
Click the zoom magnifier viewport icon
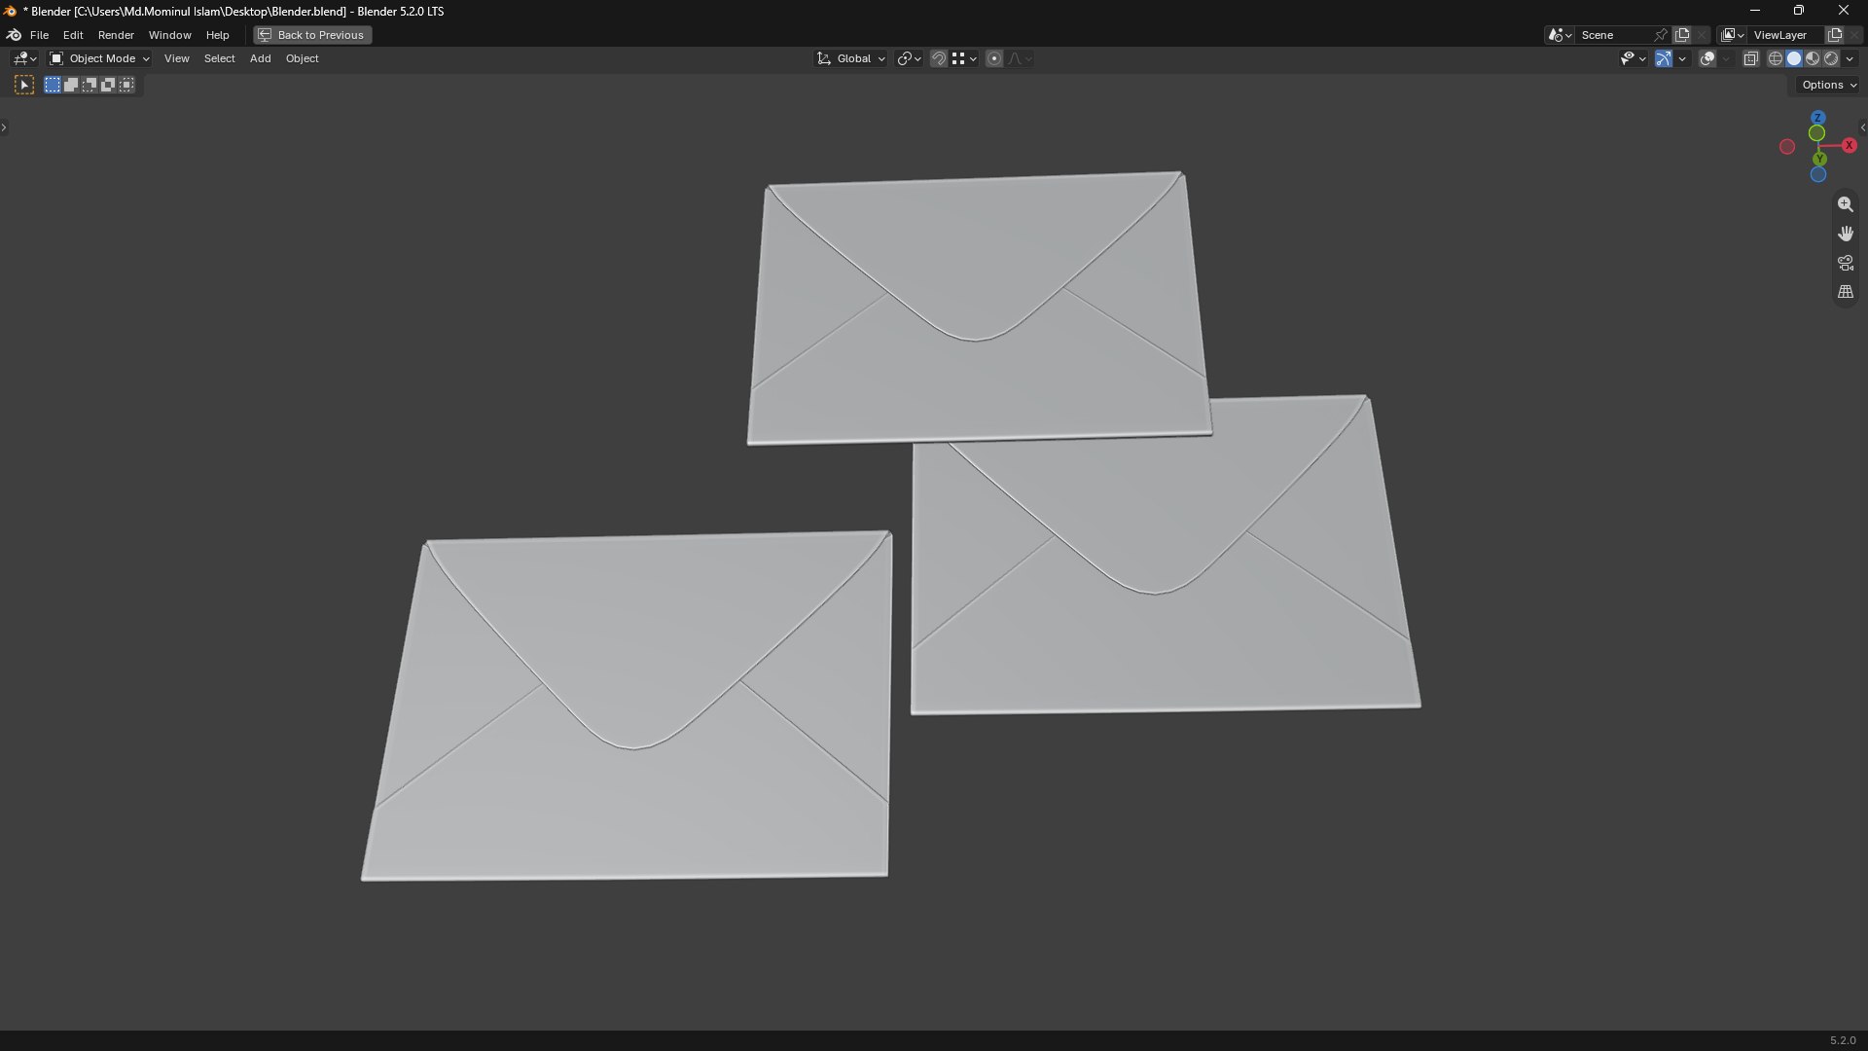[1845, 204]
